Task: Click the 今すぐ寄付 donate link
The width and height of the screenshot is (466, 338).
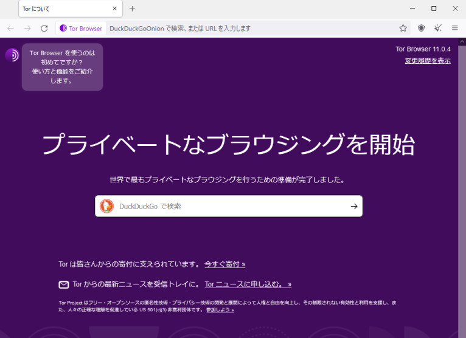Action: pos(224,264)
